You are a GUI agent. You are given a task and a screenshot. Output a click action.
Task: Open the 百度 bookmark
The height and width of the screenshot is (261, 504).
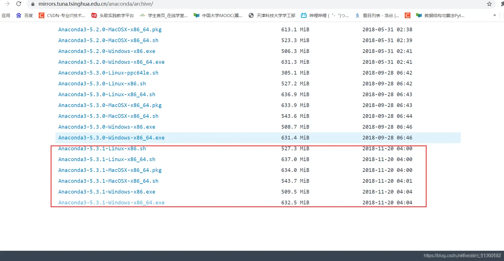[24, 15]
